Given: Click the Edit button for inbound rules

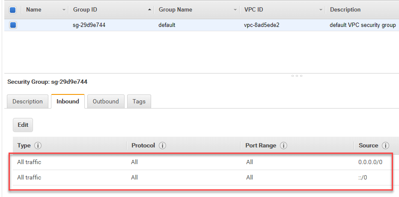Looking at the screenshot, I should coord(23,125).
